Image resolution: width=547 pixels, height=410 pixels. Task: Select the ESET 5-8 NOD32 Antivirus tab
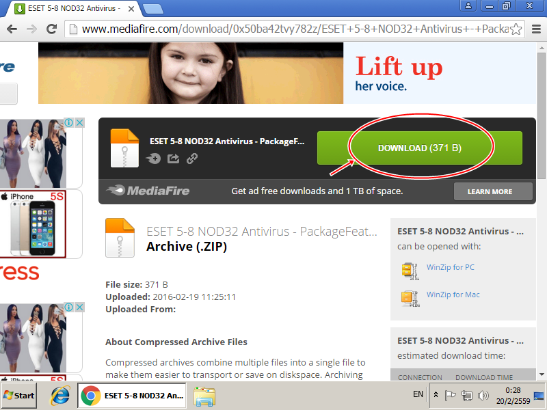click(x=72, y=9)
